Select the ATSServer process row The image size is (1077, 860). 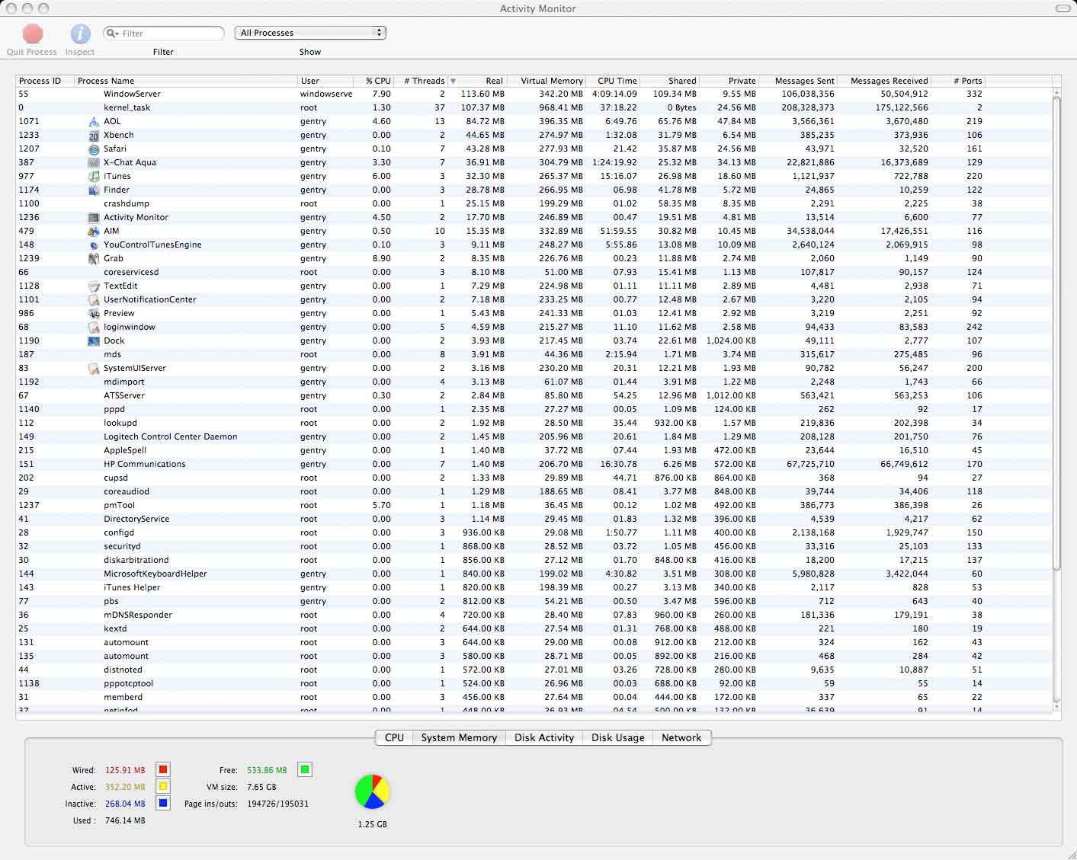point(534,396)
